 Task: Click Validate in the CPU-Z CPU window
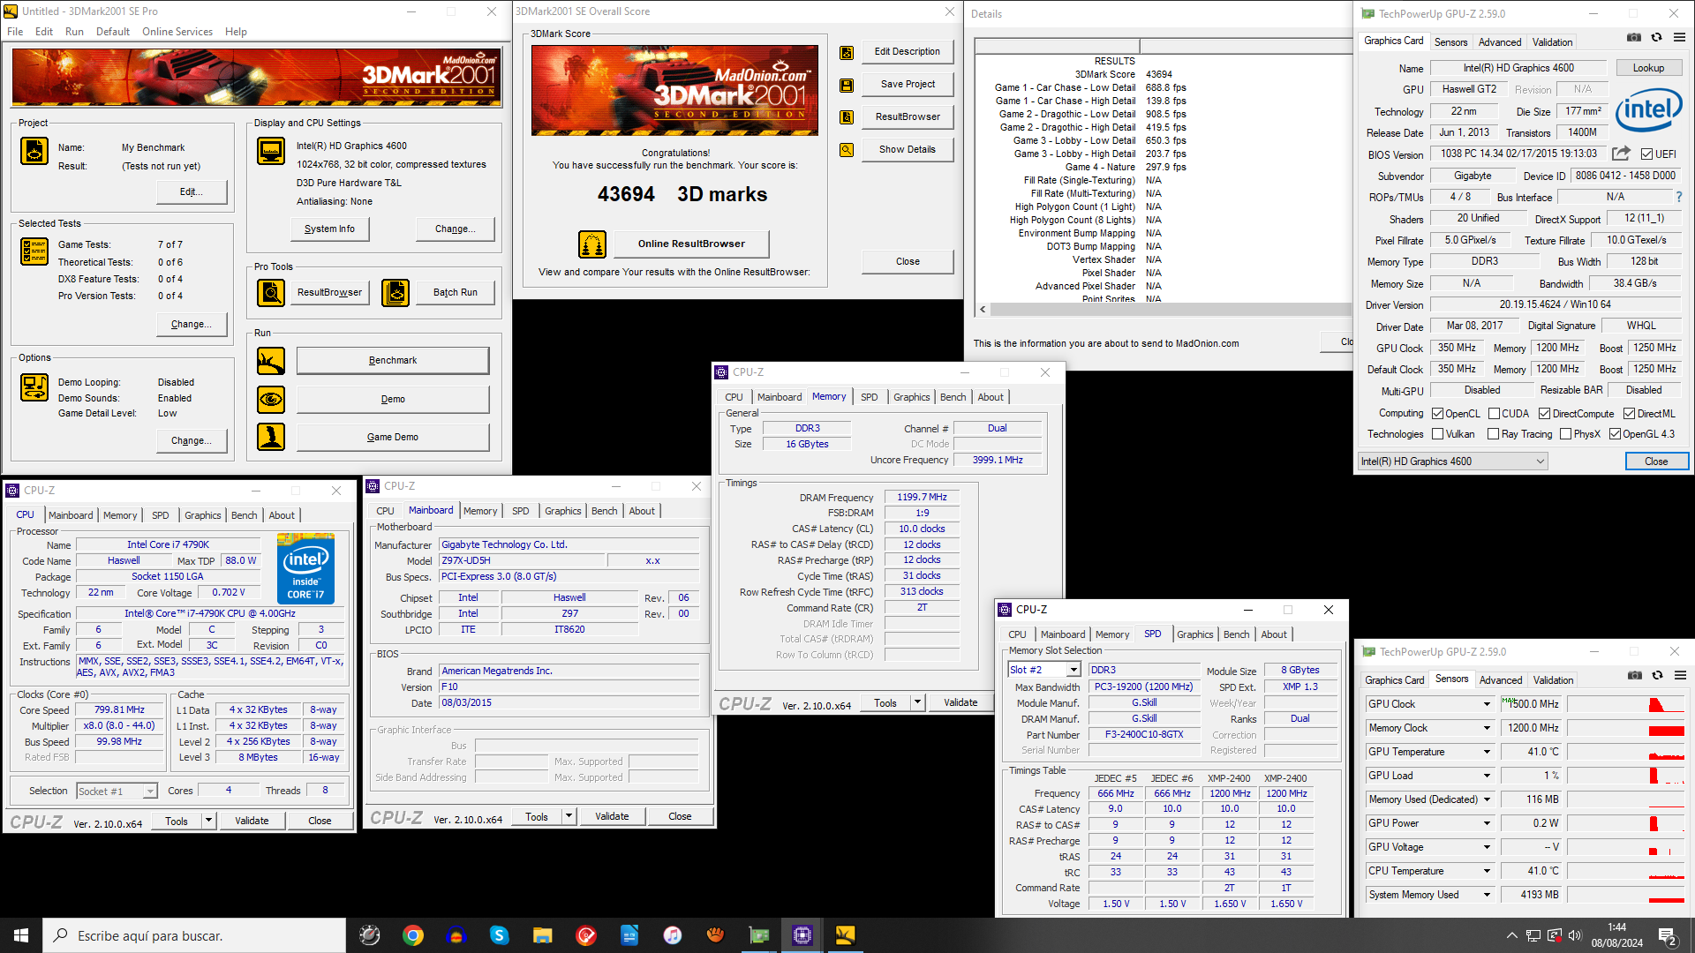[252, 821]
